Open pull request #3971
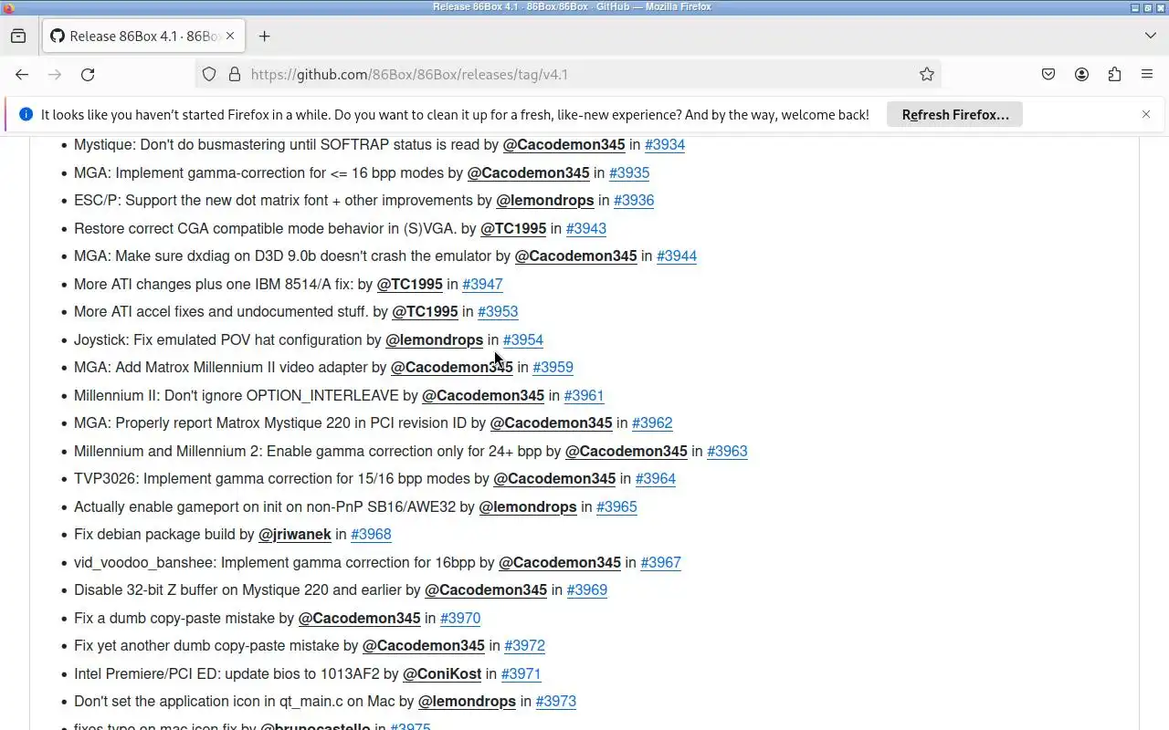This screenshot has height=730, width=1169. point(521,673)
